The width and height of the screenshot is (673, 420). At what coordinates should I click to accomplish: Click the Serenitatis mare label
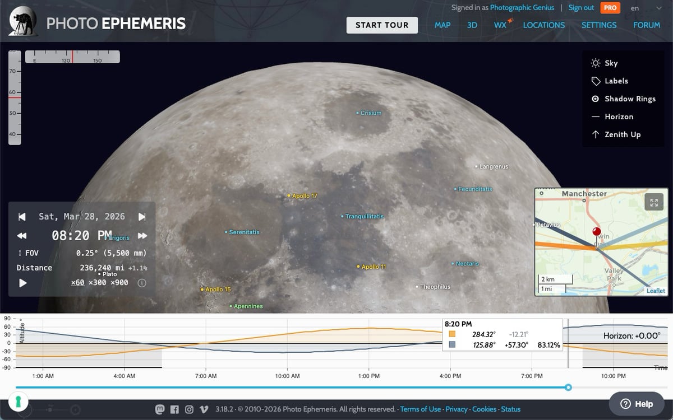tap(243, 232)
